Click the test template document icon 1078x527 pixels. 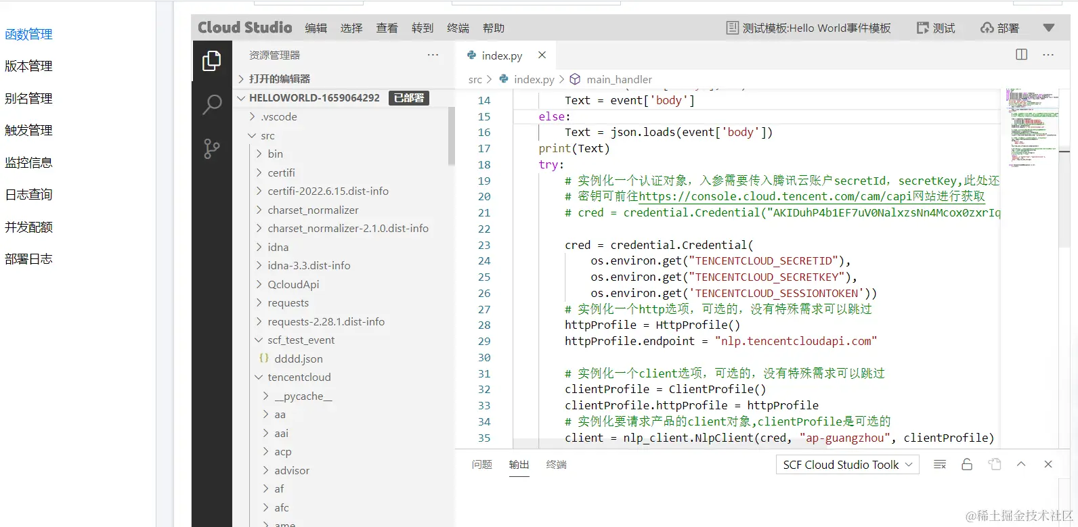pyautogui.click(x=732, y=28)
